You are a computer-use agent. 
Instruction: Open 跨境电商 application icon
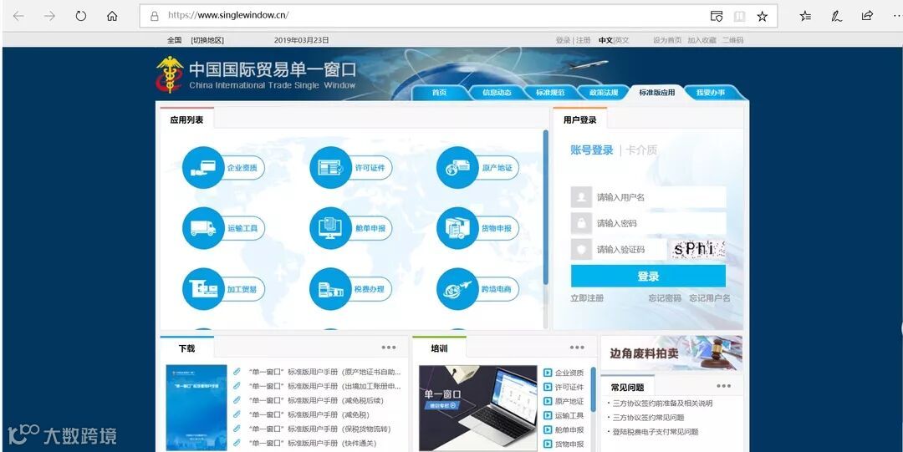[457, 289]
